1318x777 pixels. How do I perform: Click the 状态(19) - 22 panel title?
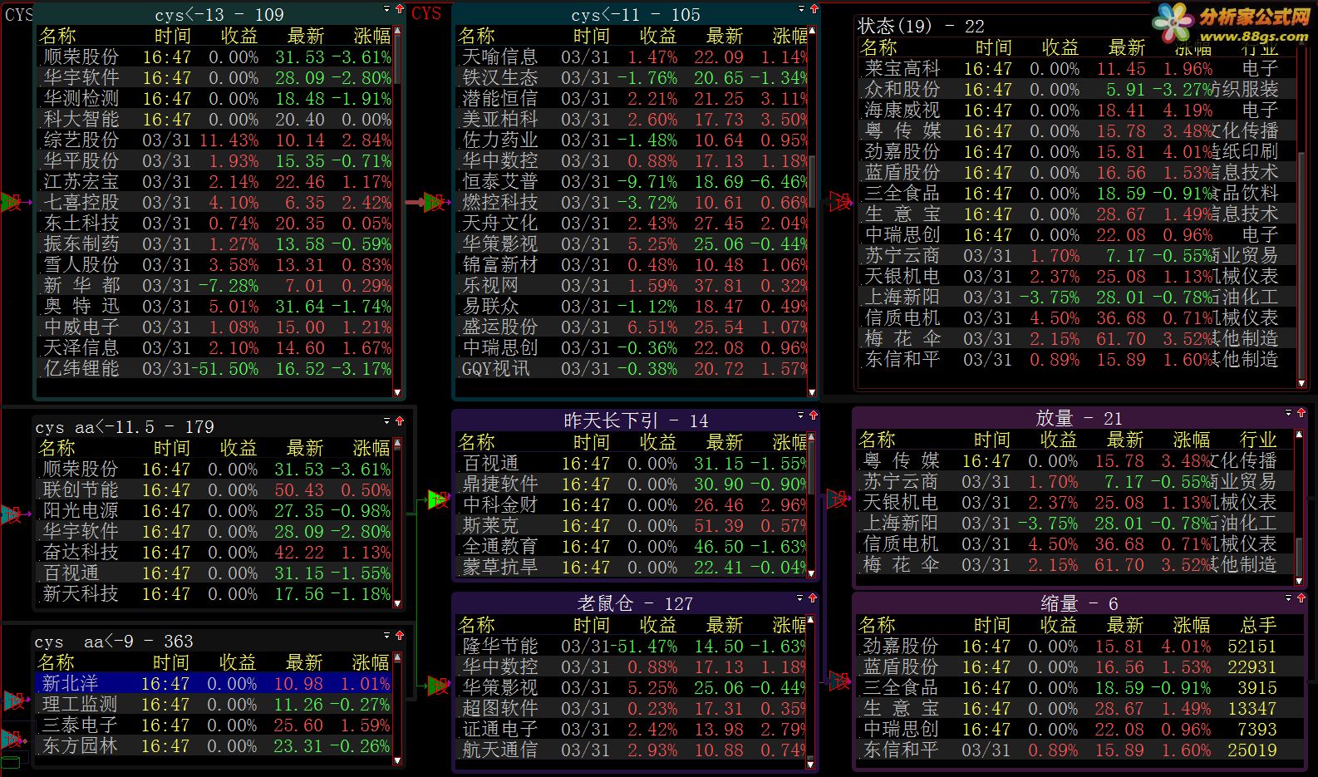(921, 26)
